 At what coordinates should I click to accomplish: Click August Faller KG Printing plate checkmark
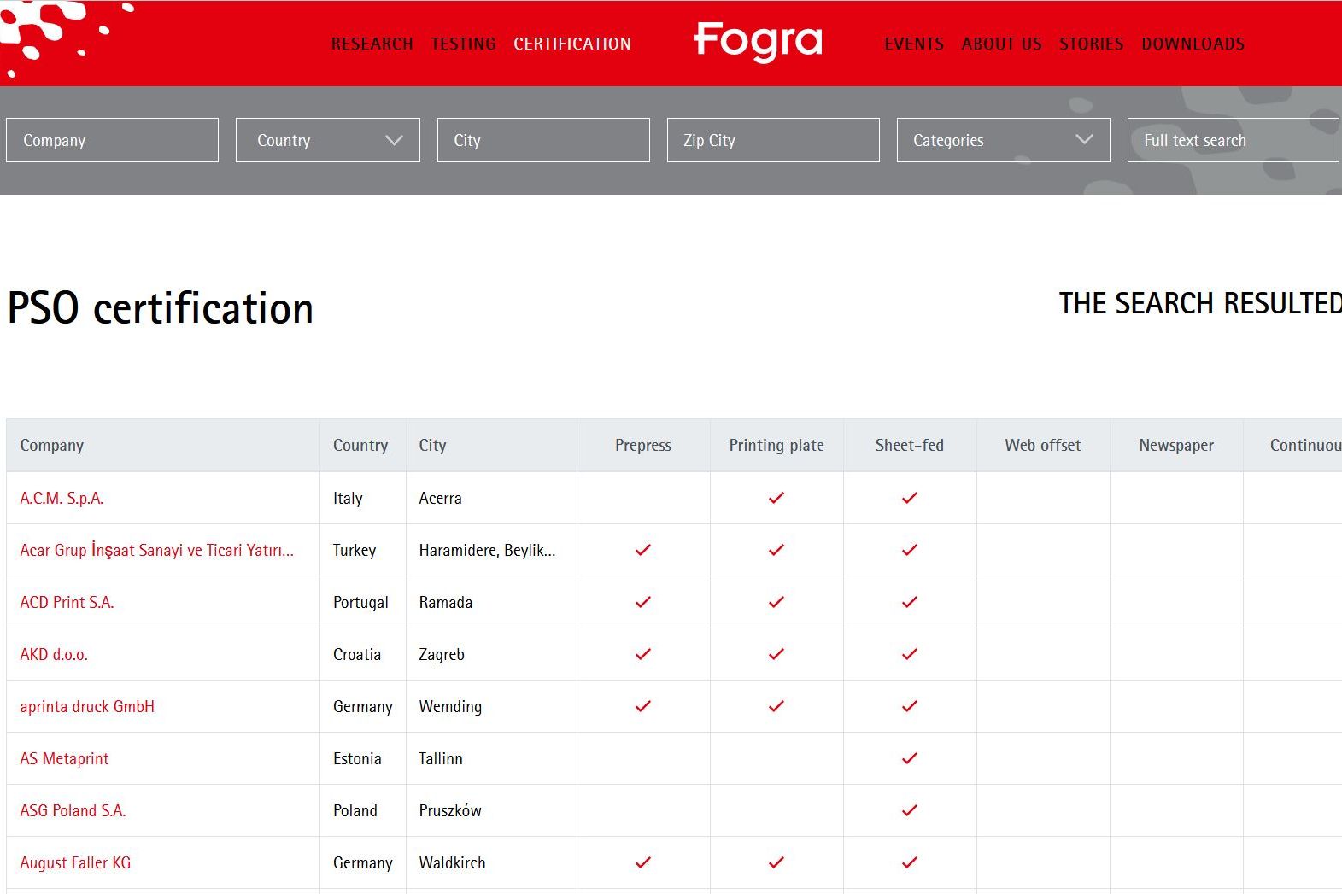[776, 862]
